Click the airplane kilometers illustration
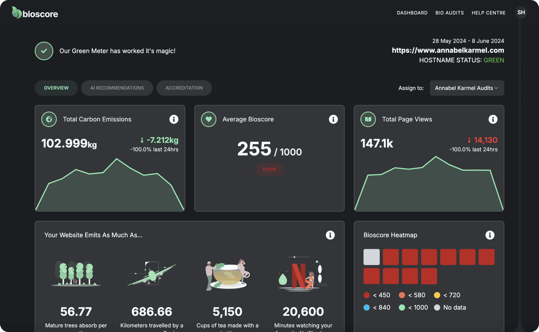 (x=152, y=274)
